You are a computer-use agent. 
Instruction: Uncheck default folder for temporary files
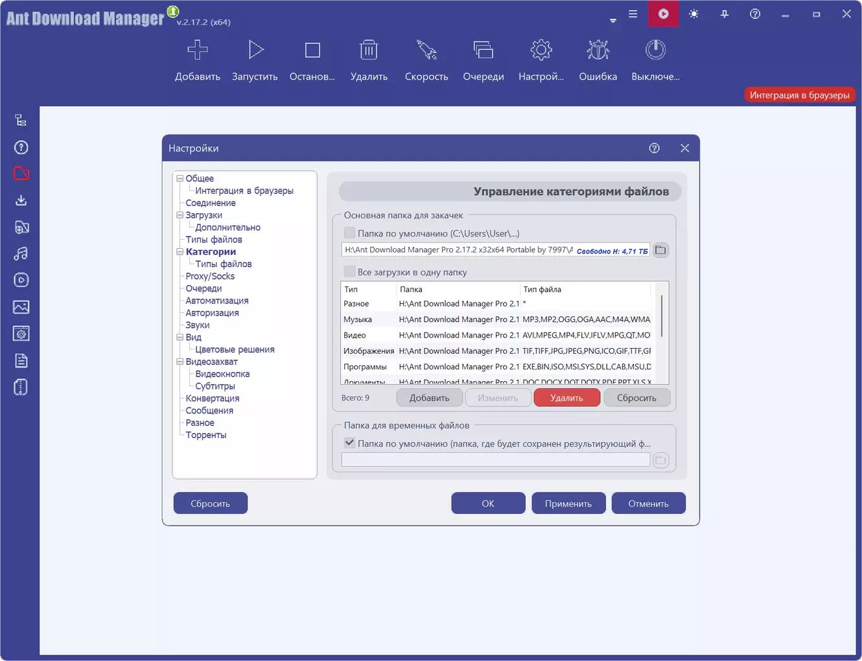click(350, 443)
